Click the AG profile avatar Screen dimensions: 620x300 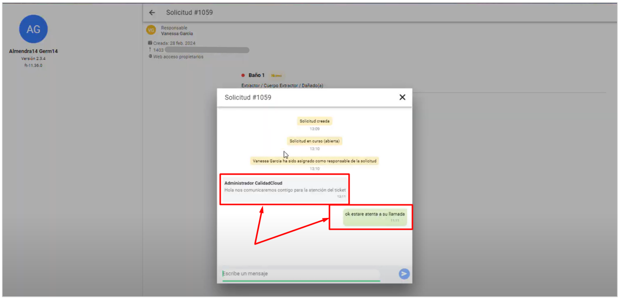pyautogui.click(x=33, y=29)
